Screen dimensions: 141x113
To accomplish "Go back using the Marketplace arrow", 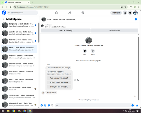I will (x=3, y=19).
